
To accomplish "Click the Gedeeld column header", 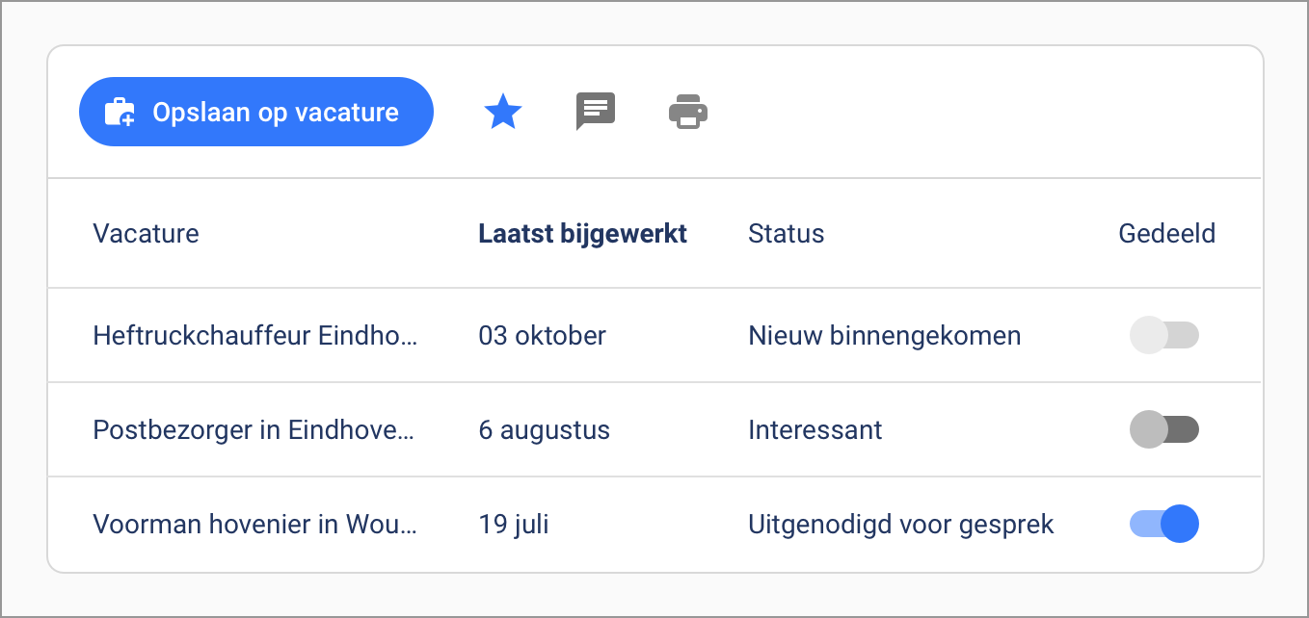I will pyautogui.click(x=1166, y=234).
